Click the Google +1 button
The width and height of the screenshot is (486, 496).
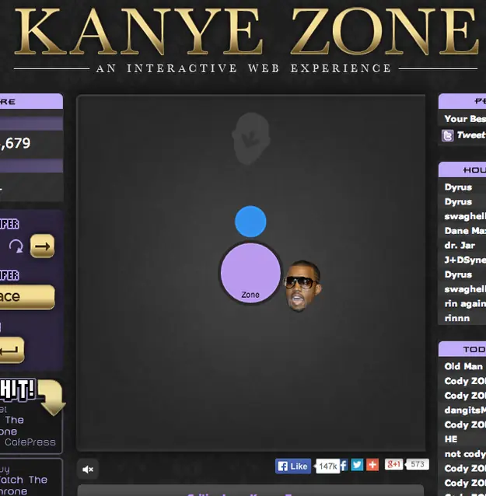393,464
